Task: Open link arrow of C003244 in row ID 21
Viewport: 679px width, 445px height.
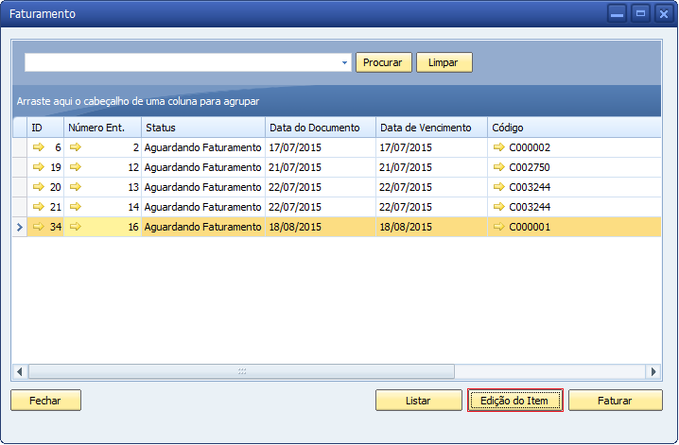Action: (499, 207)
